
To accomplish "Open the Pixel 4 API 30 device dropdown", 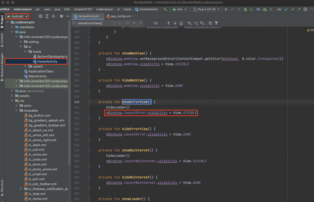I will tap(206, 9).
